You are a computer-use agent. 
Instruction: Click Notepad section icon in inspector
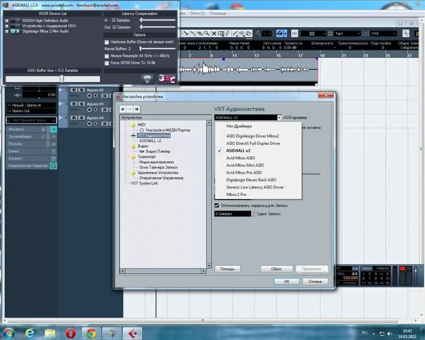pyautogui.click(x=54, y=159)
